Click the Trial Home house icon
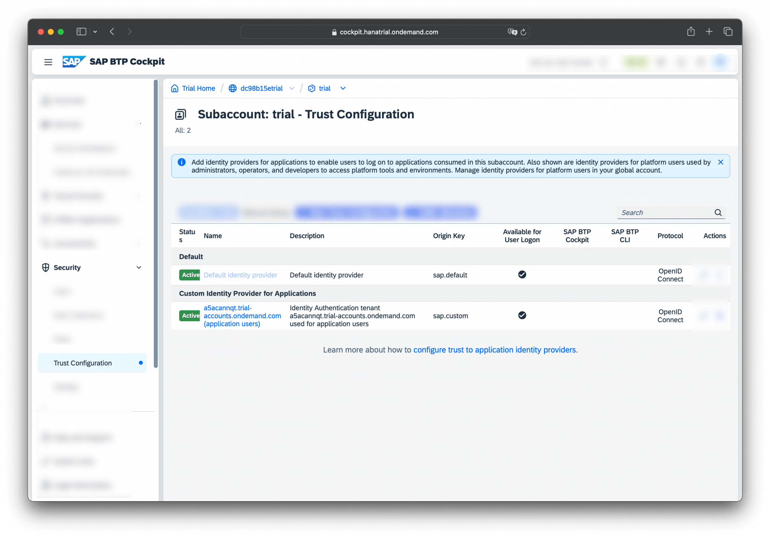The height and width of the screenshot is (538, 770). pos(175,88)
